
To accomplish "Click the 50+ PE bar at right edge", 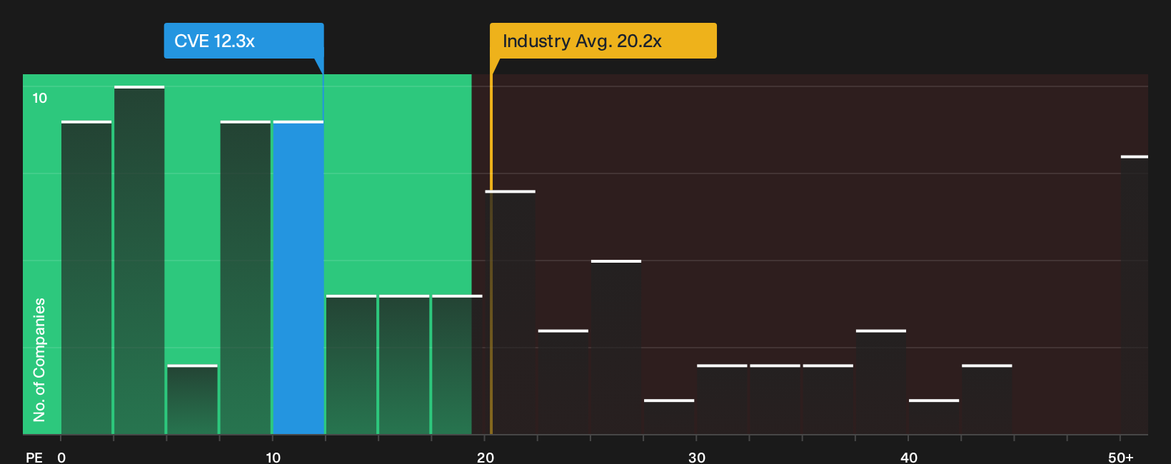I will click(x=1135, y=295).
